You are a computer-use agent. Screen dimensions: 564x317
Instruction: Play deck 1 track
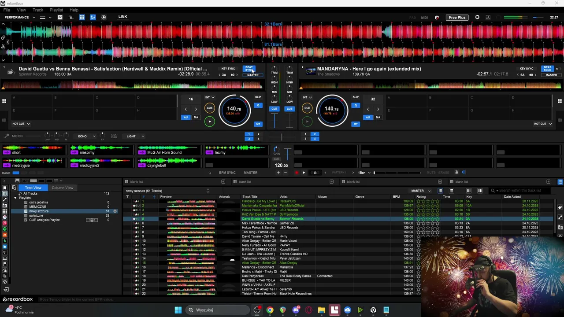coord(209,122)
